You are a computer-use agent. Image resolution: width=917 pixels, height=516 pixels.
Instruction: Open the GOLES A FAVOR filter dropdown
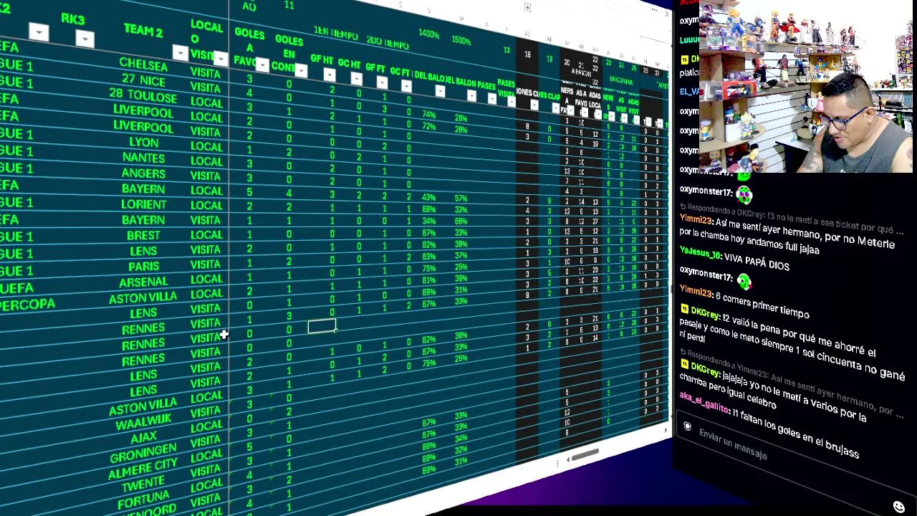(x=262, y=65)
